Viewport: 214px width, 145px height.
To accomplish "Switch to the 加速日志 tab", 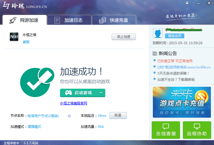I will [x=69, y=20].
